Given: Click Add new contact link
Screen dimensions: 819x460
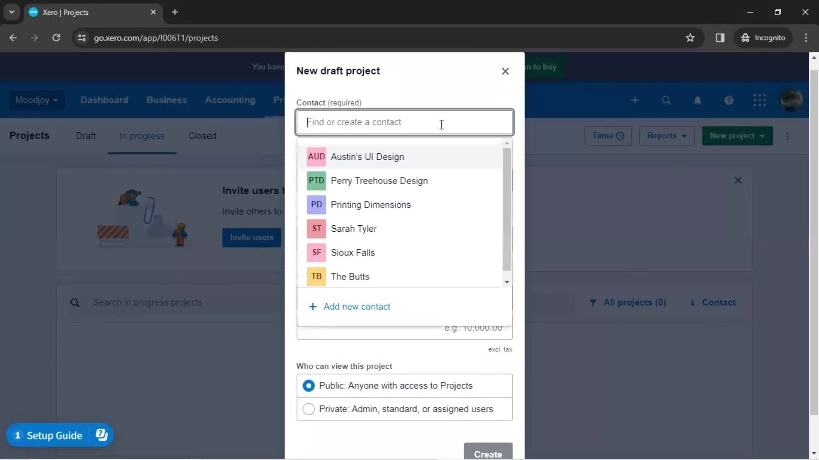Looking at the screenshot, I should tap(350, 307).
